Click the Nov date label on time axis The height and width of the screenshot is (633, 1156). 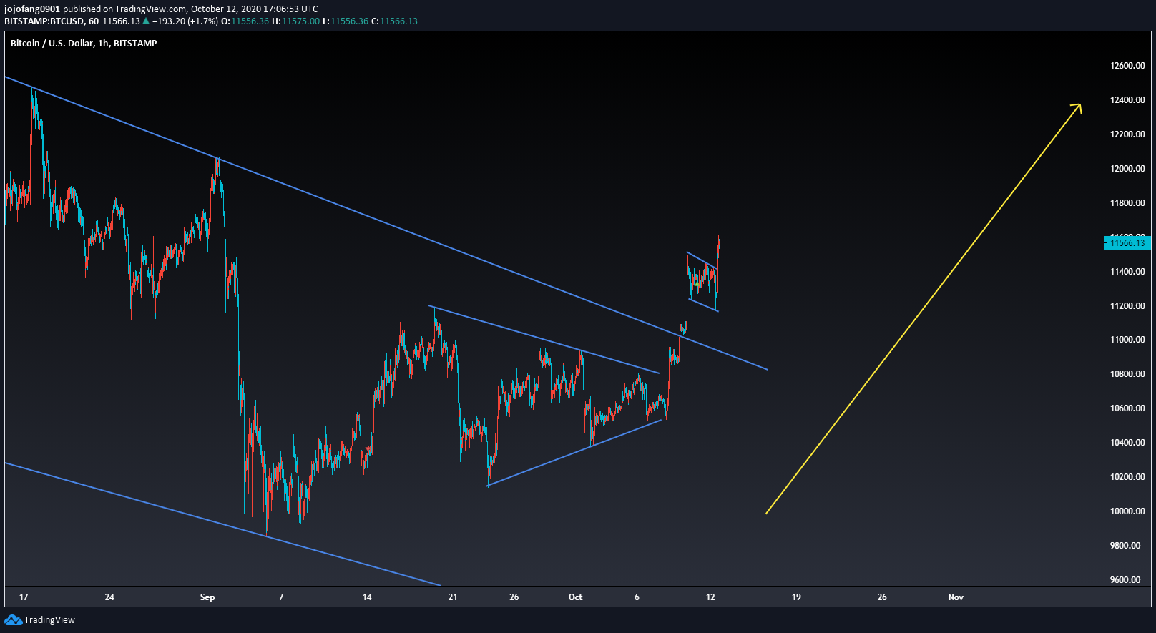(x=956, y=597)
